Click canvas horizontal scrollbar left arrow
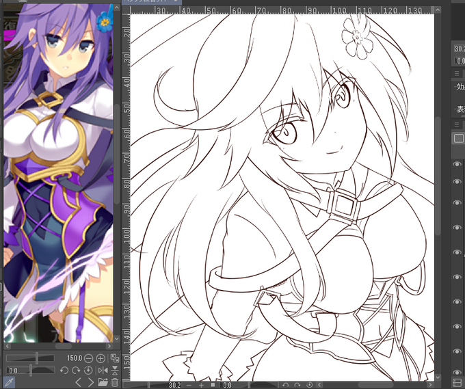This screenshot has width=465, height=389. pos(319,385)
